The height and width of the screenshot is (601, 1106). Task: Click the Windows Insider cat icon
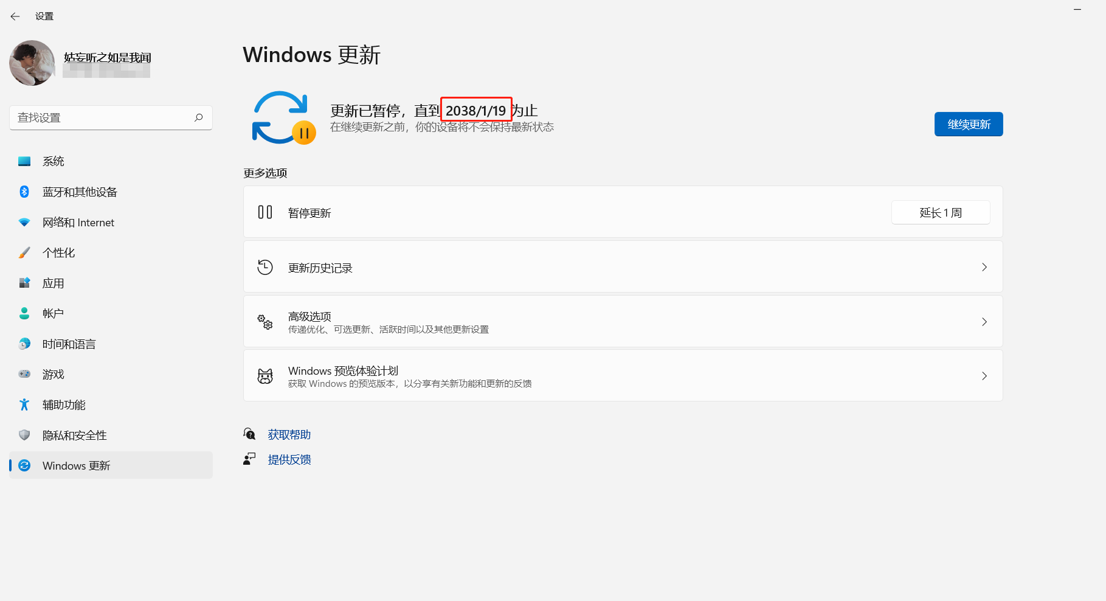point(265,376)
